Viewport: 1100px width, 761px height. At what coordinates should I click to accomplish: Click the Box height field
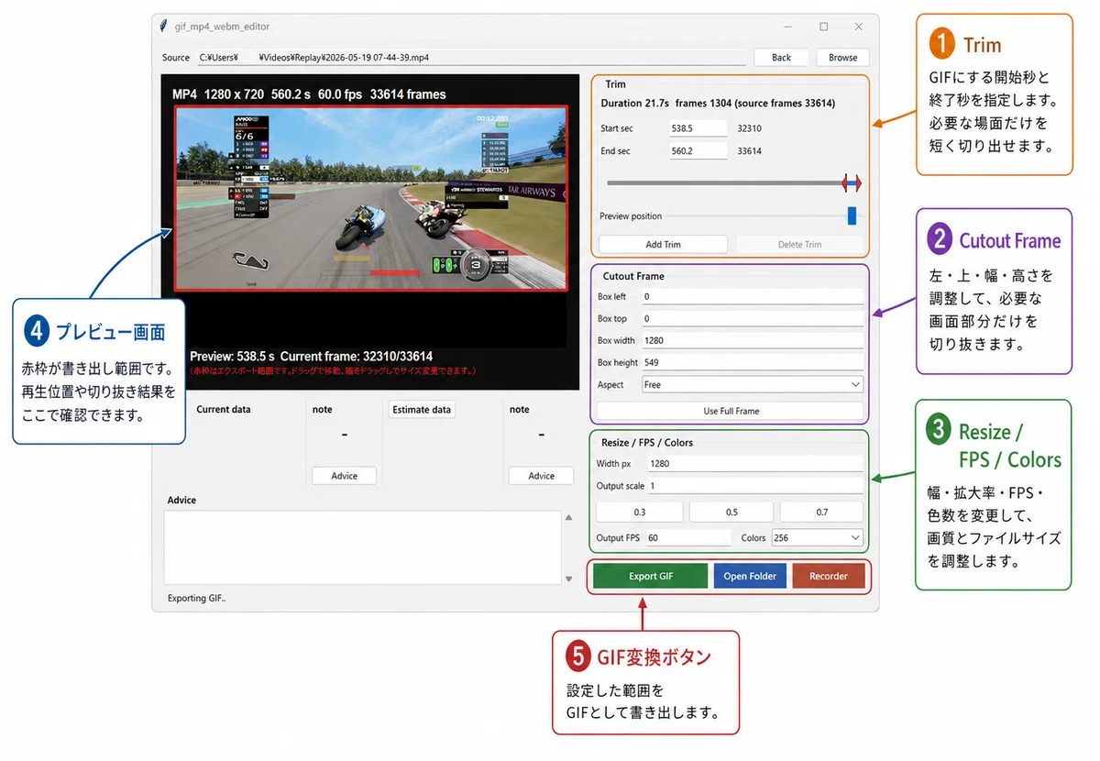point(752,363)
